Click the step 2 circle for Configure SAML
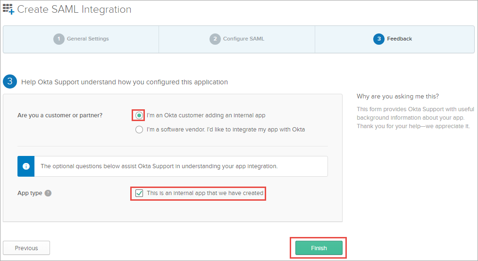 pos(215,39)
